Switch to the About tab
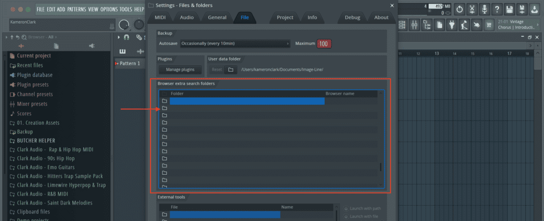Viewport: 544px width, 221px height. click(381, 18)
